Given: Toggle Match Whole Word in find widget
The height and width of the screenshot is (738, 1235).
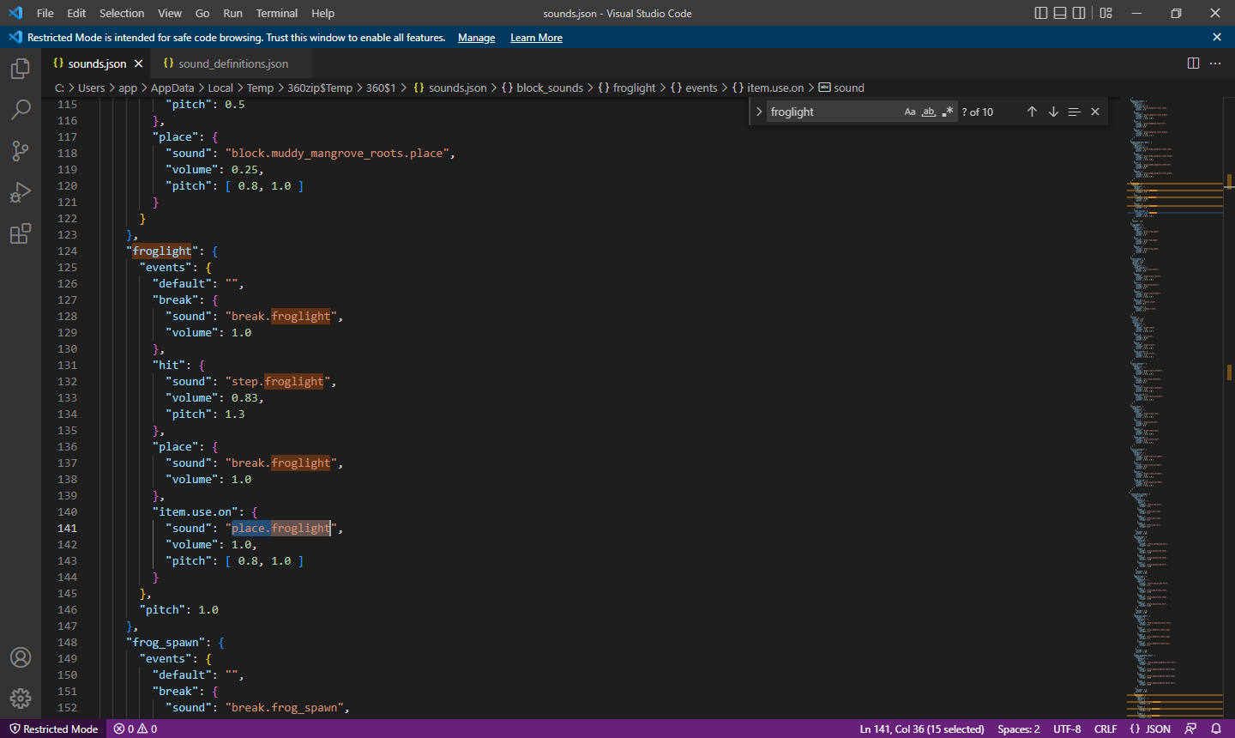Looking at the screenshot, I should coord(929,112).
